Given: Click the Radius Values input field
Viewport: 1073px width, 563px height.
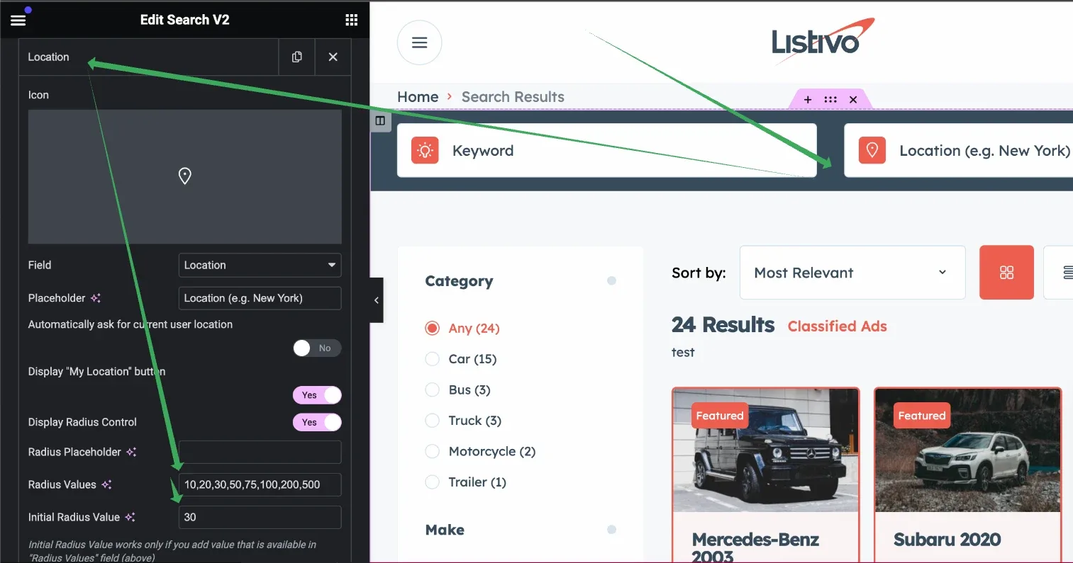Looking at the screenshot, I should click(x=260, y=484).
